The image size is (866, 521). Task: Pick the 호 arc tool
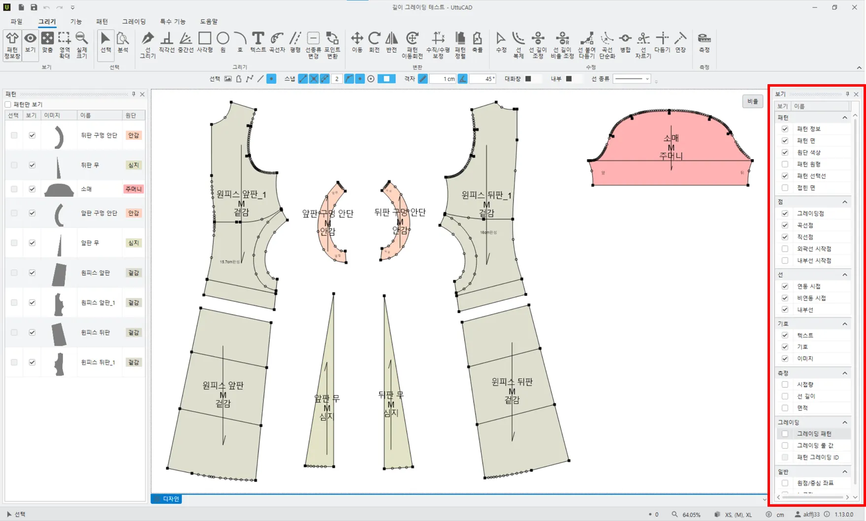click(240, 43)
